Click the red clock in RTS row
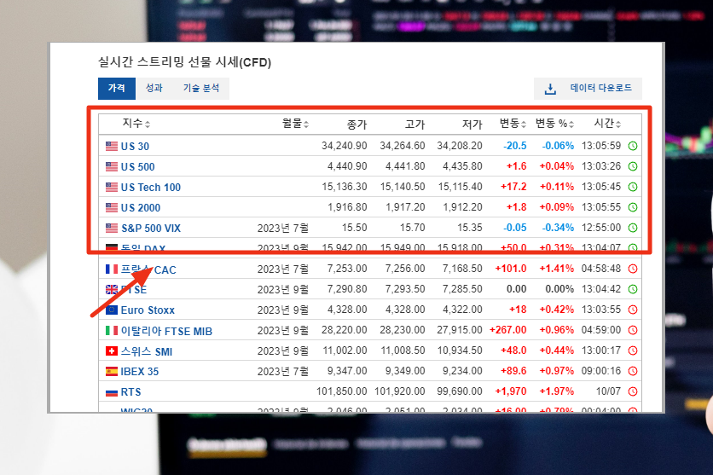The image size is (713, 475). (633, 391)
